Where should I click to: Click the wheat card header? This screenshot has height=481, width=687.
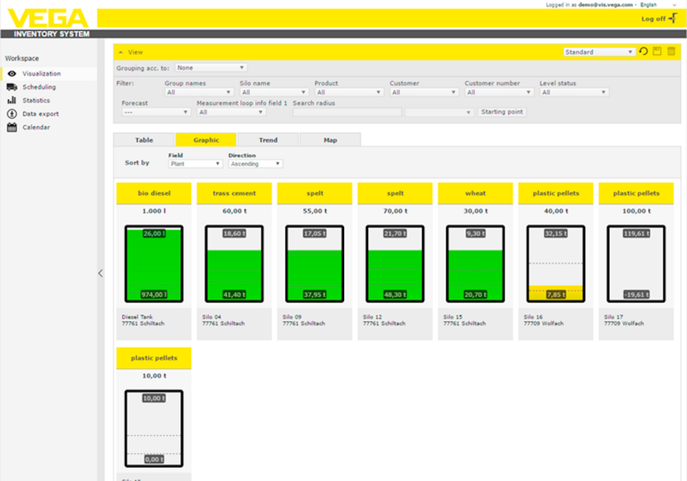click(x=475, y=193)
